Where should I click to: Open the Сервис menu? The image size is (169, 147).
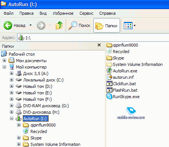[x=86, y=13]
